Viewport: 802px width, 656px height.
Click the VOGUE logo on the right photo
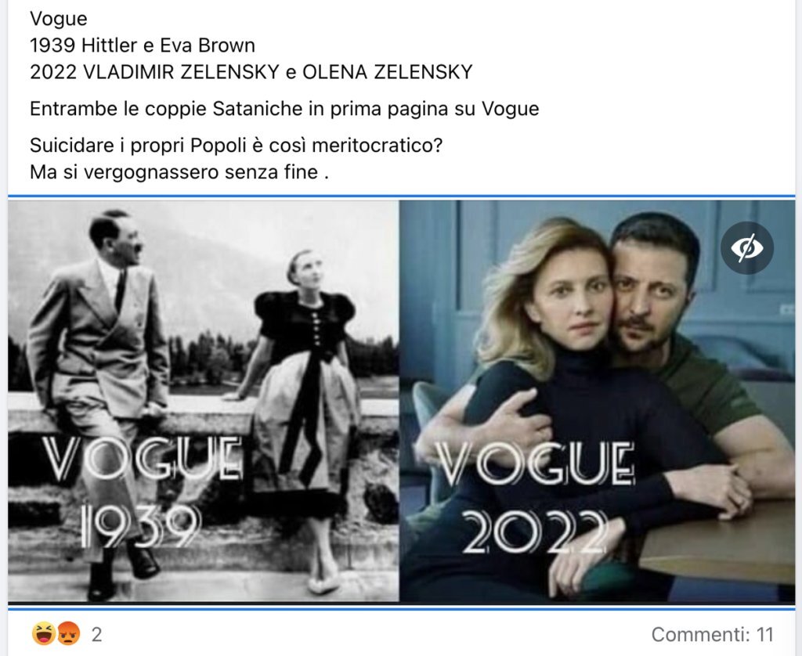535,463
